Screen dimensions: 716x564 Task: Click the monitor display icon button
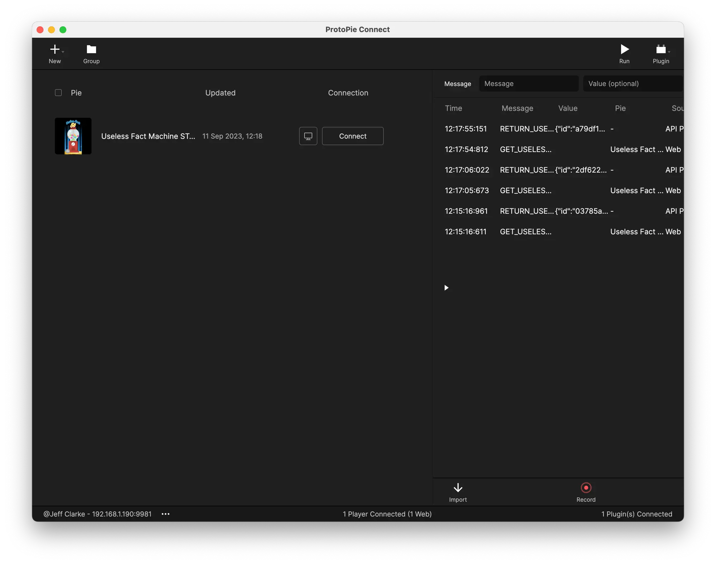(x=308, y=136)
